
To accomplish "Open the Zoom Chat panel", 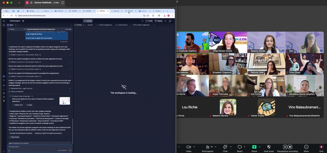I will tap(225, 148).
